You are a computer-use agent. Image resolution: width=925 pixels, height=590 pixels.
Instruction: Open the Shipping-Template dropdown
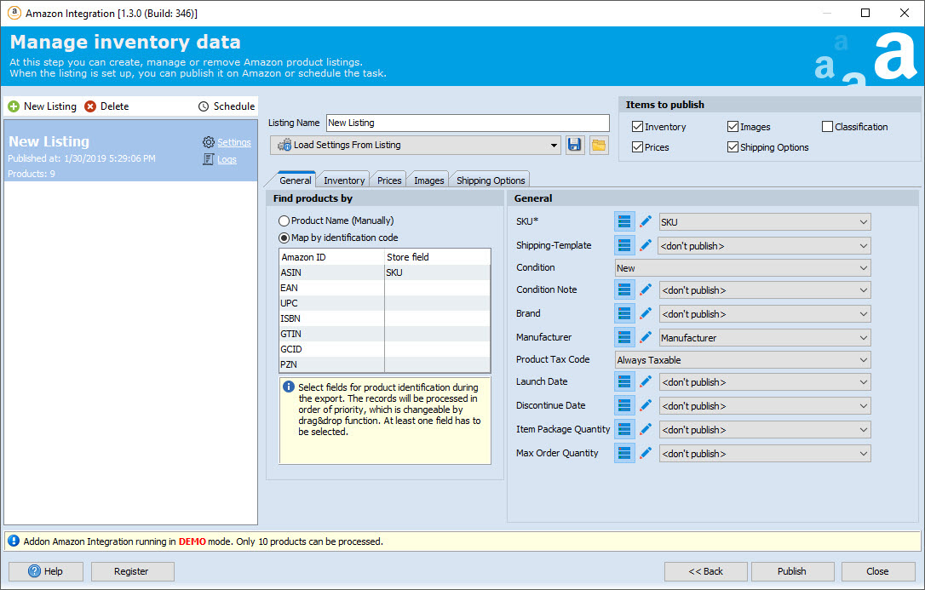pos(764,246)
